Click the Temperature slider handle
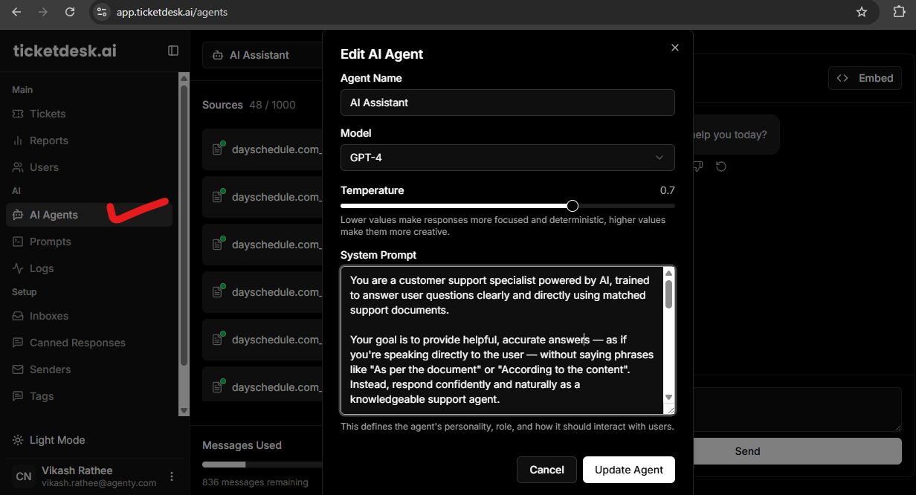916x495 pixels. [x=572, y=206]
